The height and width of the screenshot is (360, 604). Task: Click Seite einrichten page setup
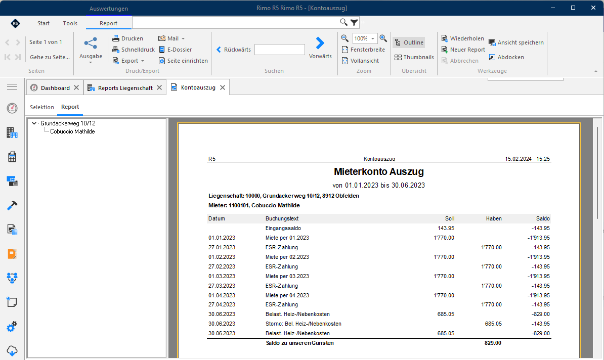point(183,61)
